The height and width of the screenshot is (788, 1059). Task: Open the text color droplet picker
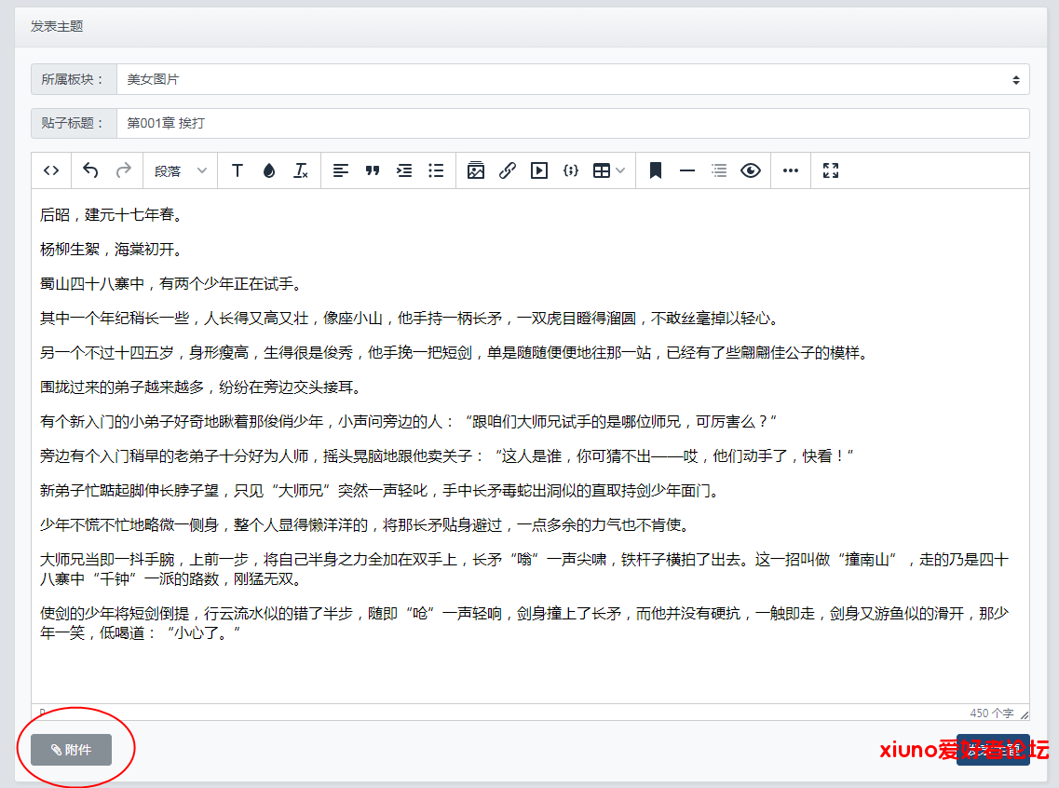tap(269, 170)
